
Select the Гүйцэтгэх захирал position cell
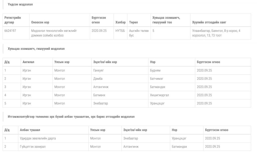point(33,147)
